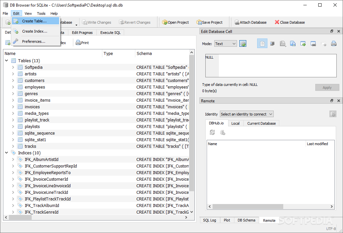Screen dimensions: 343x233
Task: Click the import cell data from file icon
Action: [x=303, y=44]
